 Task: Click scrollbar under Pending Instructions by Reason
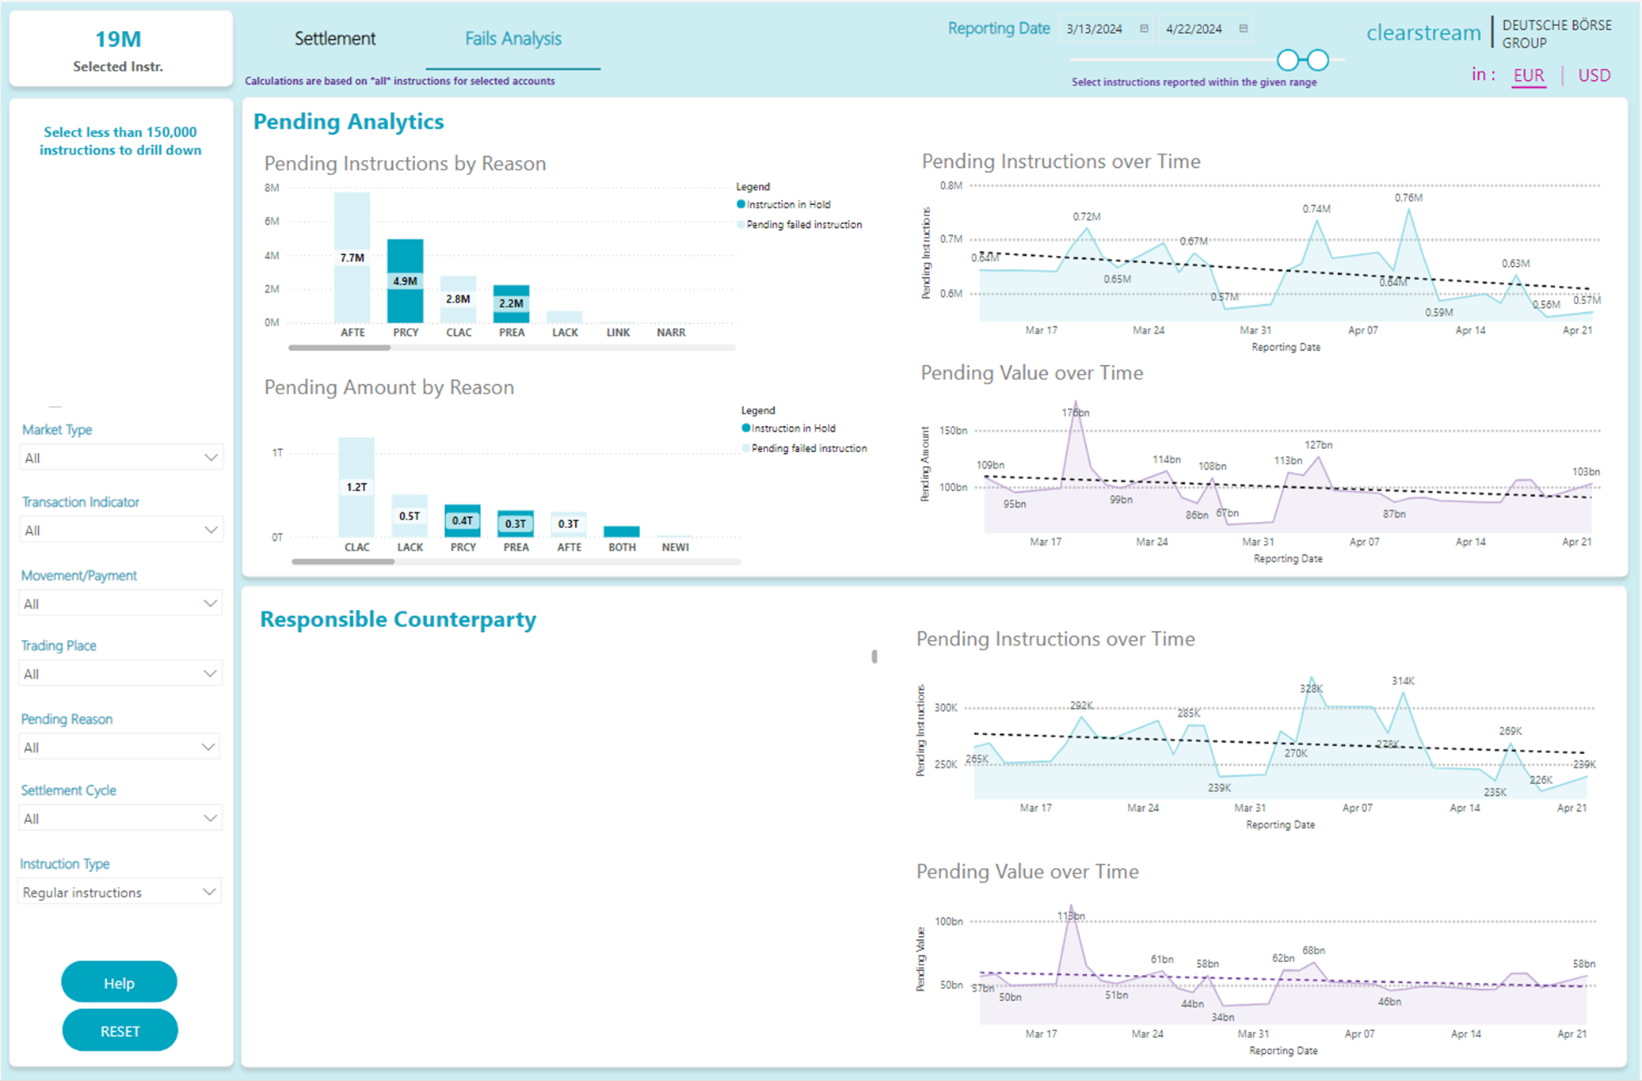340,348
